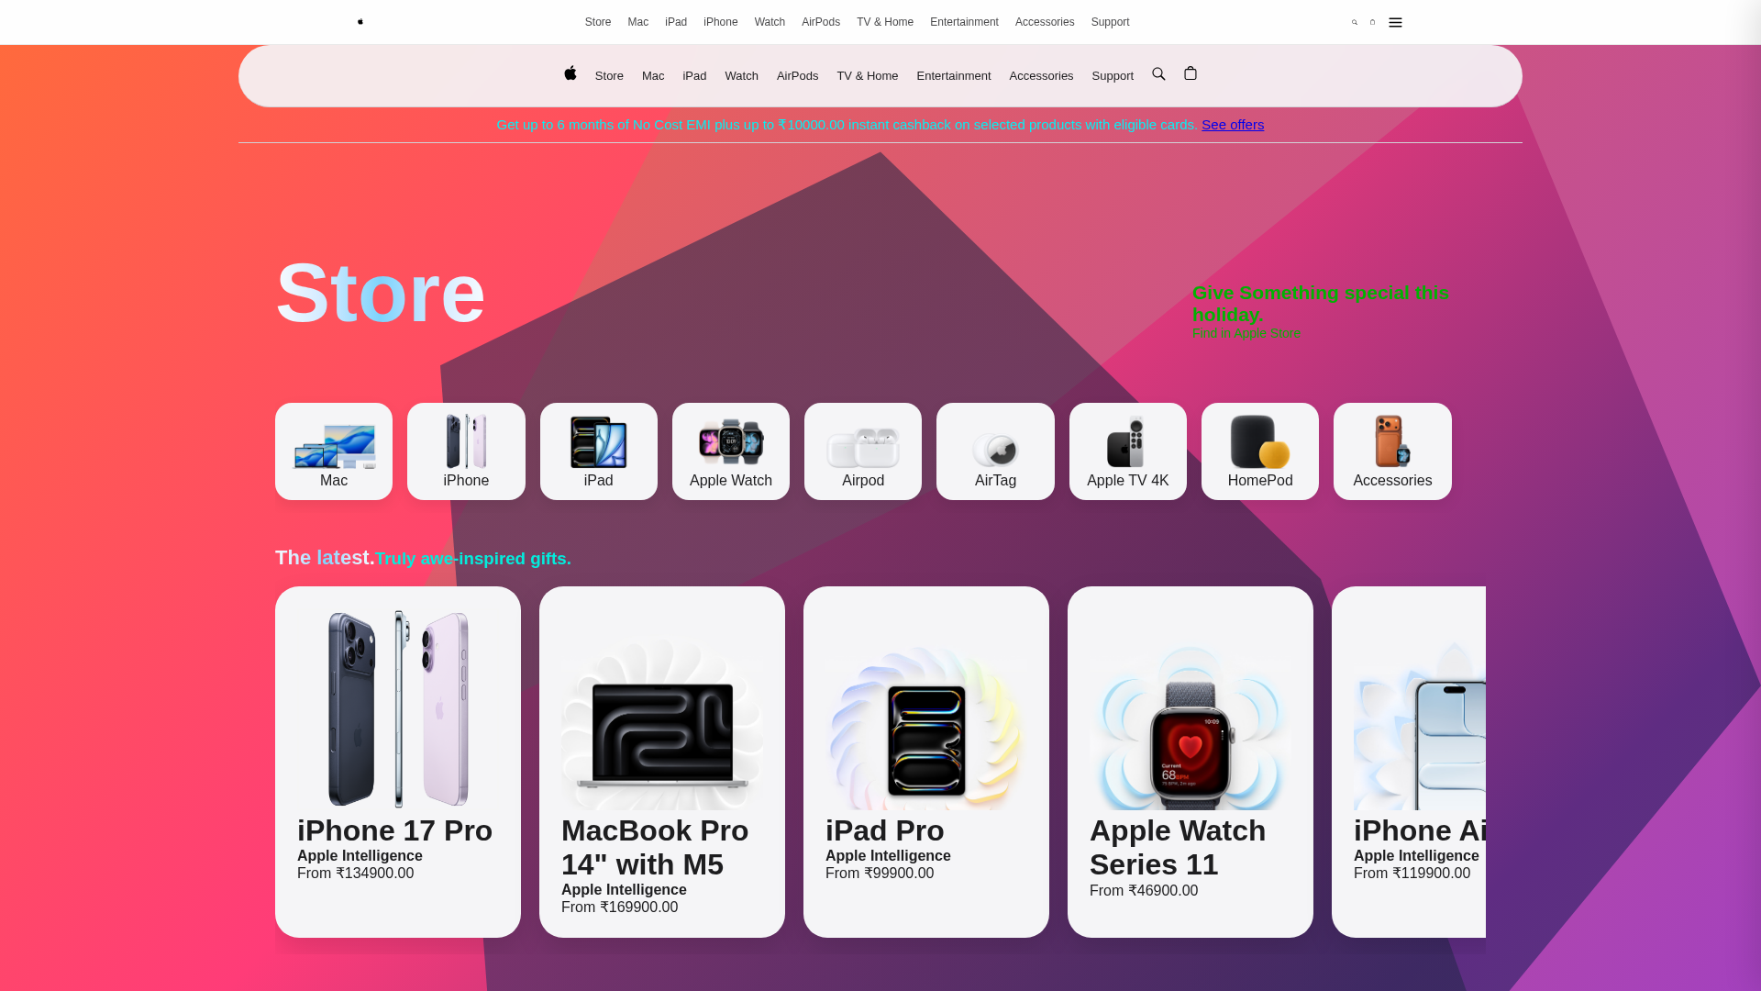Click the MacBook Pro 14" with M5 title
1761x991 pixels.
(x=655, y=847)
